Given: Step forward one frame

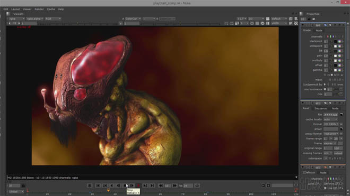Looking at the screenshot, I should [x=132, y=185].
